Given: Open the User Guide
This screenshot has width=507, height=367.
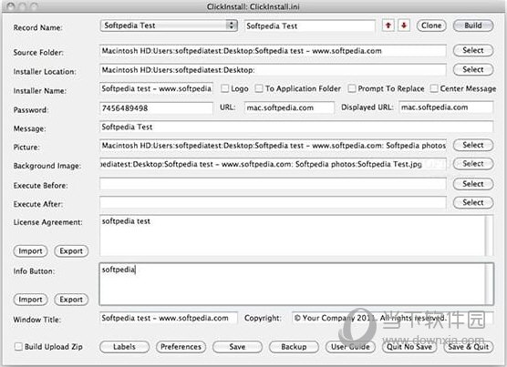Looking at the screenshot, I should [350, 347].
